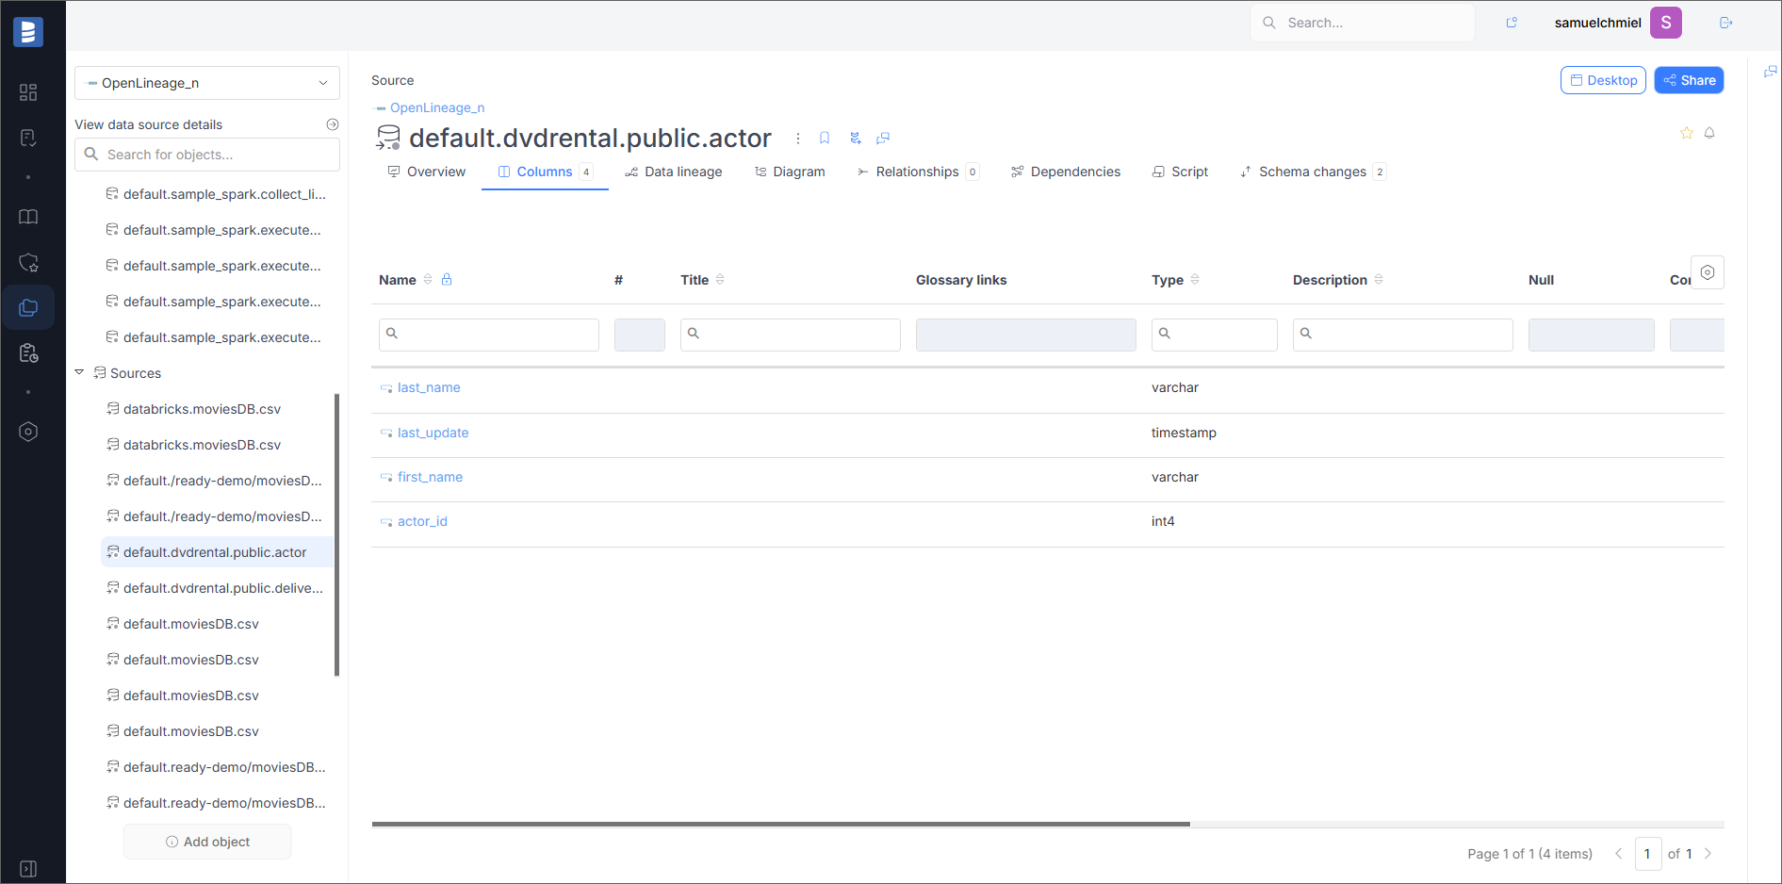Click the column icon before actor_id

click(x=386, y=522)
